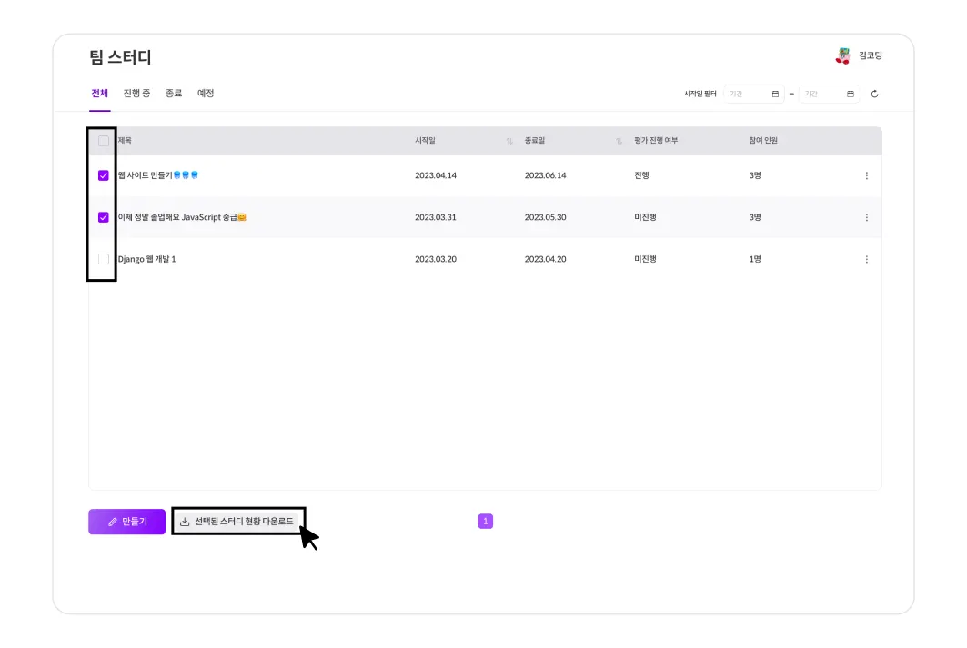Click the start date 기간 input field
This screenshot has height=648, width=967.
(748, 94)
